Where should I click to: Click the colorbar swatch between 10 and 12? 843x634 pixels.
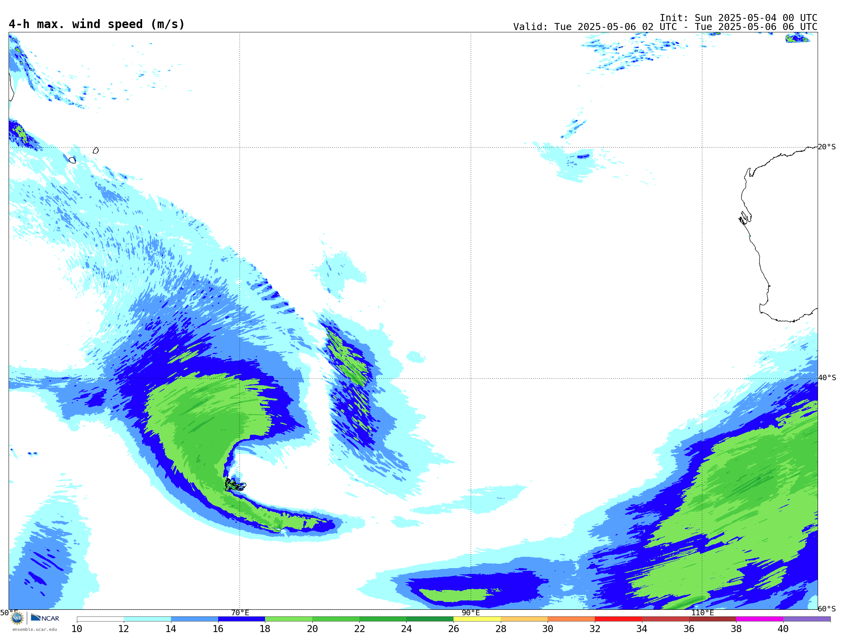tap(100, 619)
